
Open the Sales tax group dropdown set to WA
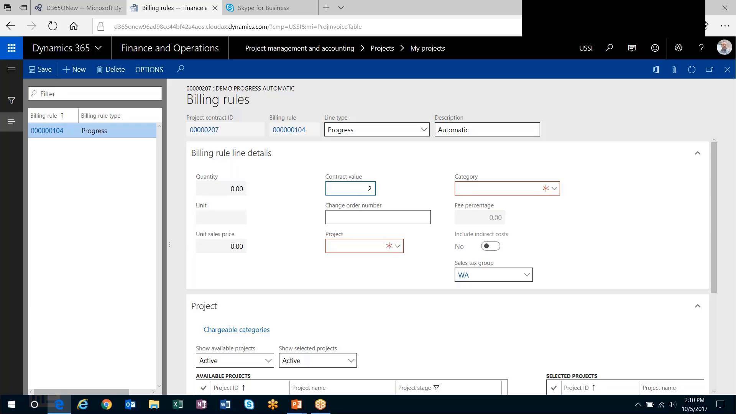coord(527,274)
